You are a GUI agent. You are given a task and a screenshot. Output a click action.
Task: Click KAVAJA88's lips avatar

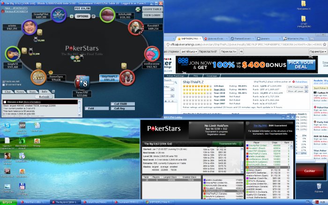[107, 15]
